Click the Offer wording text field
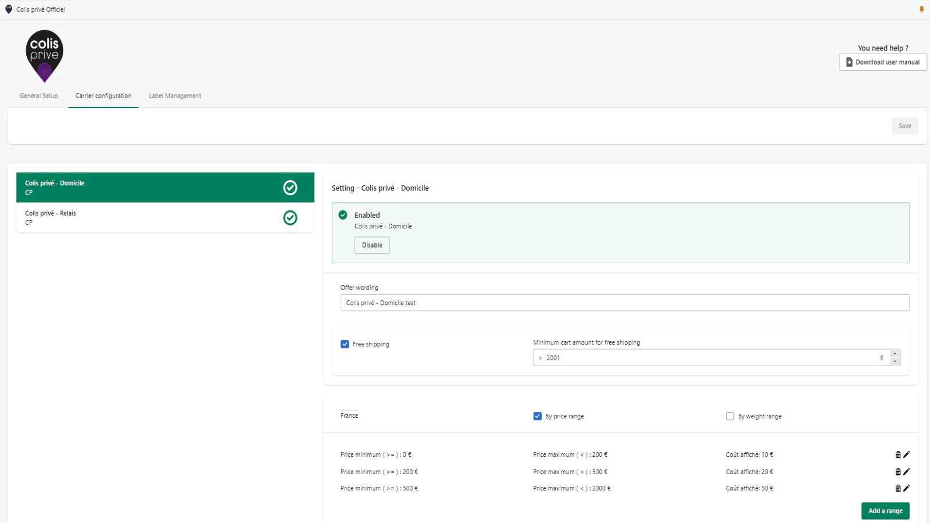The image size is (930, 523). [624, 303]
